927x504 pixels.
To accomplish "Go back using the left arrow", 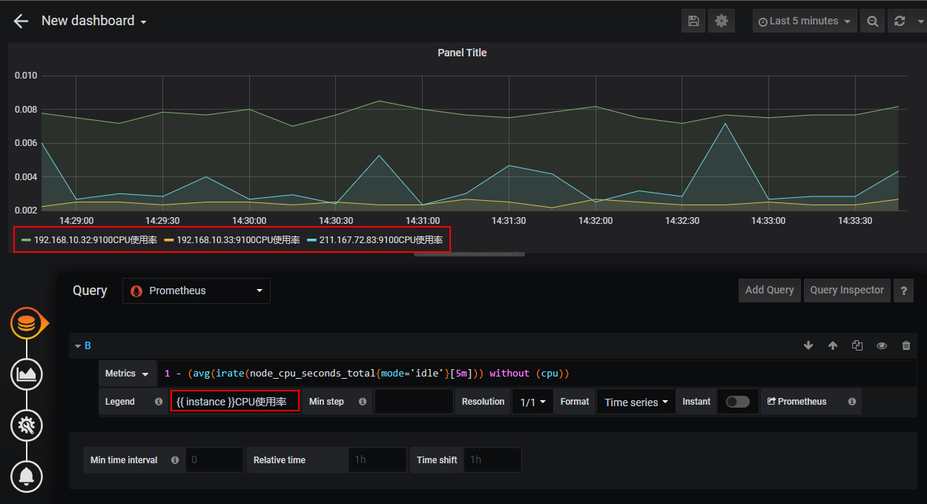I will pyautogui.click(x=21, y=21).
